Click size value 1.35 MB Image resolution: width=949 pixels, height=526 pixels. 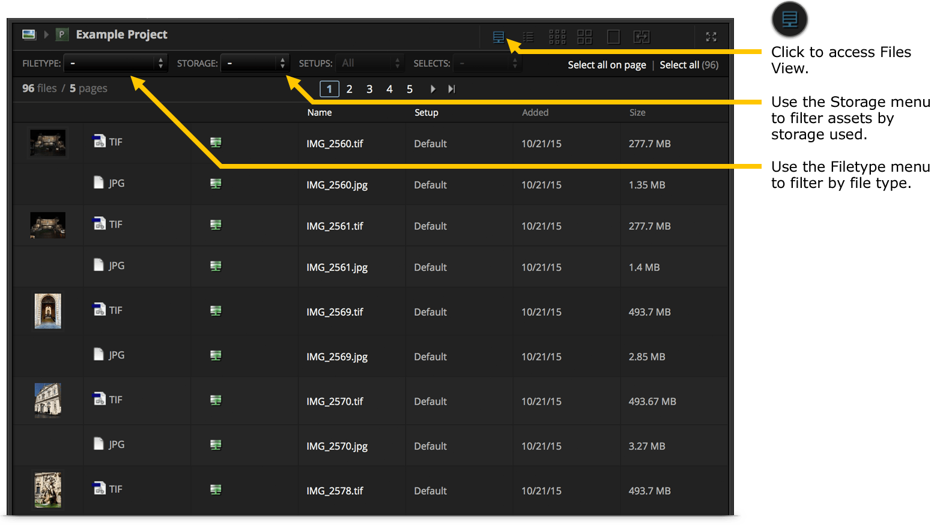point(647,185)
